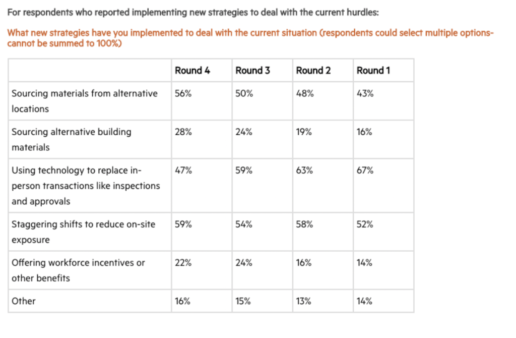This screenshot has width=516, height=338.
Task: Click the introductory sentence about respondents
Action: tap(193, 13)
